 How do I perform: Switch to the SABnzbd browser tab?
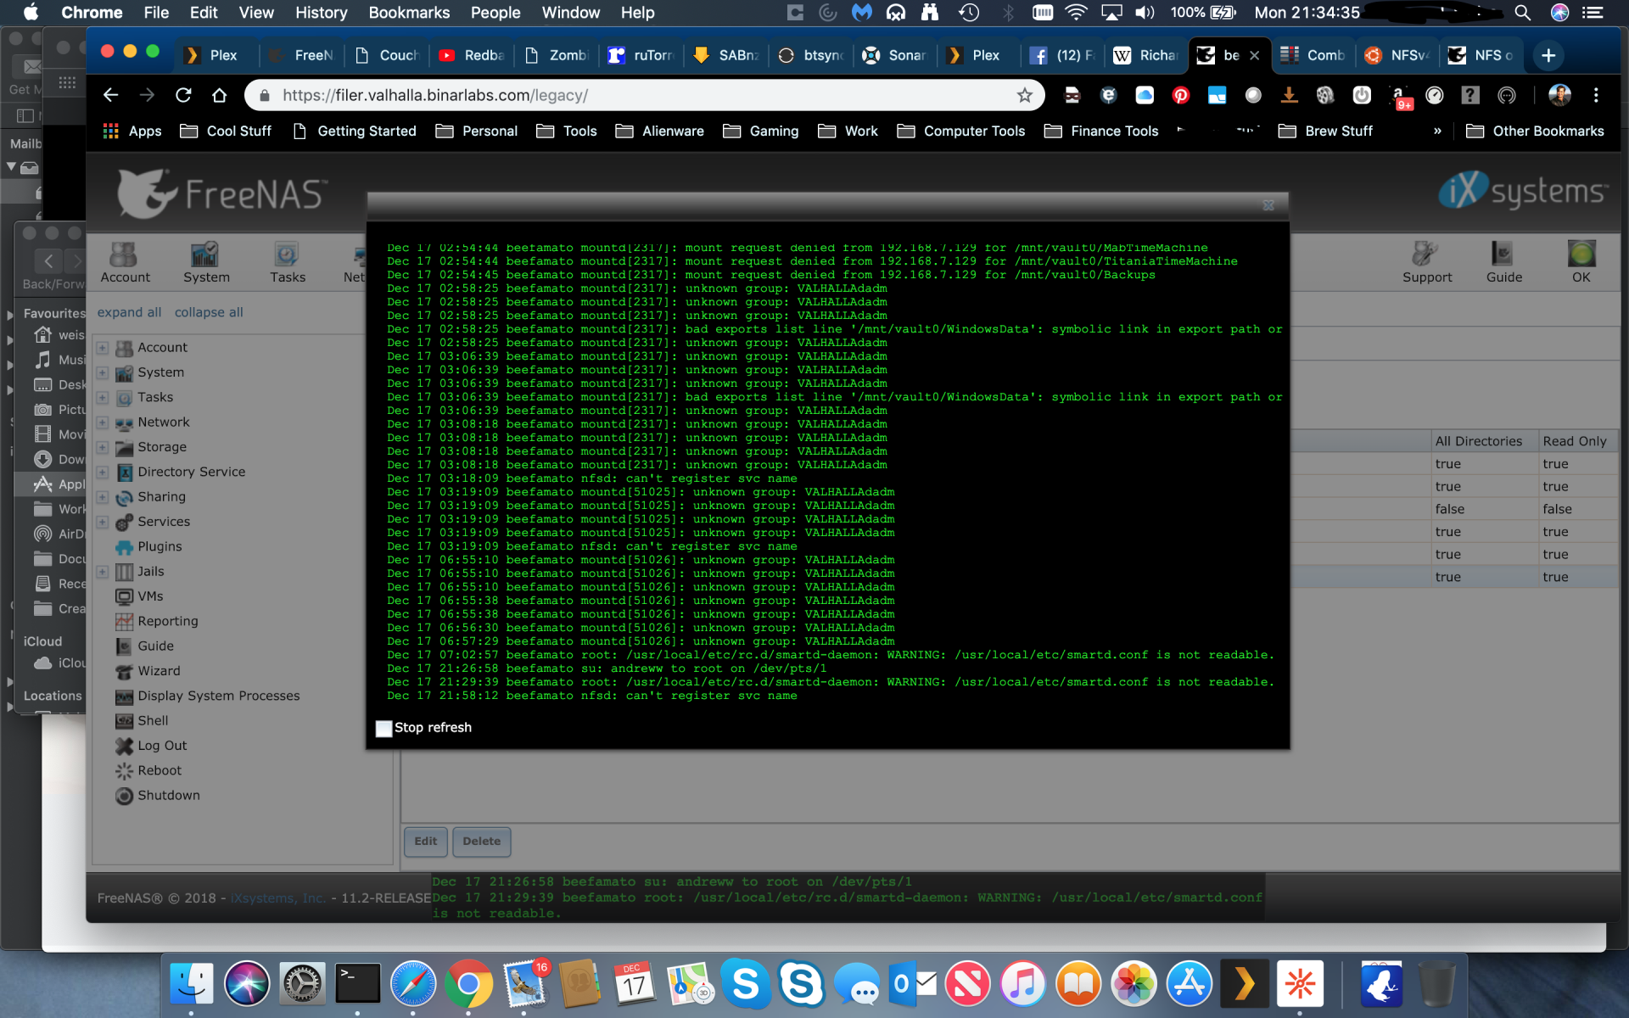point(727,55)
